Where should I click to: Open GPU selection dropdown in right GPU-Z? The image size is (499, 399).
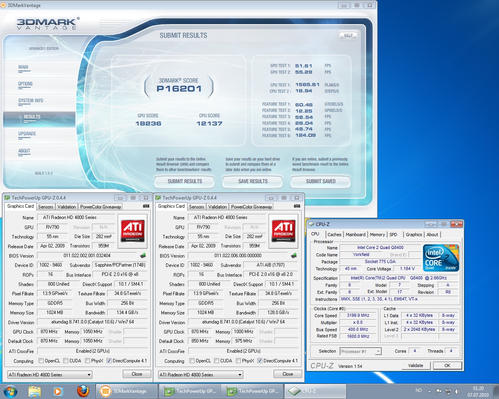click(x=201, y=374)
